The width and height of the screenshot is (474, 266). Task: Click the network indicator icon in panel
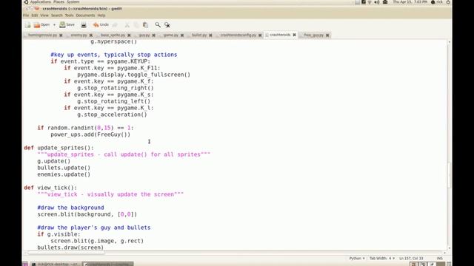click(370, 2)
